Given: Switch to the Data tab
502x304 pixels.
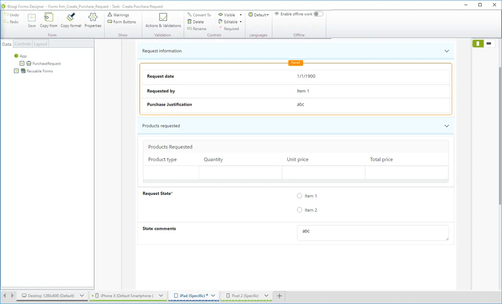Looking at the screenshot, I should coord(7,44).
